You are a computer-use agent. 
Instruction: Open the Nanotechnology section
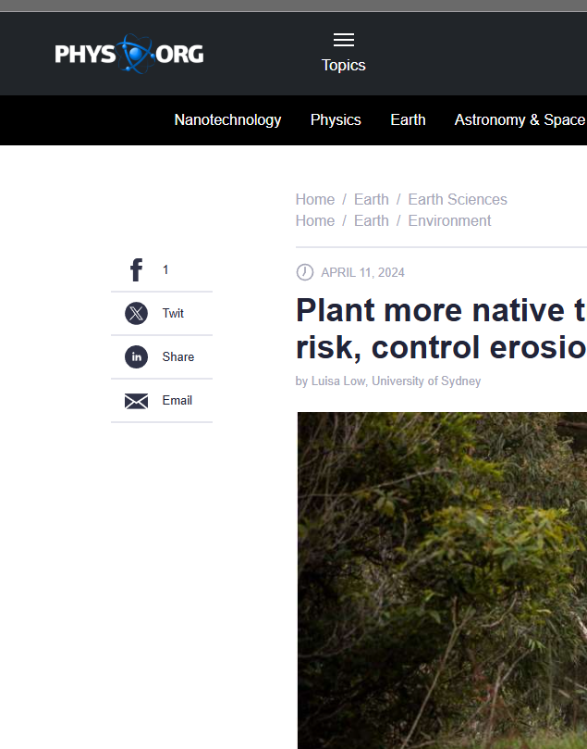click(x=227, y=120)
